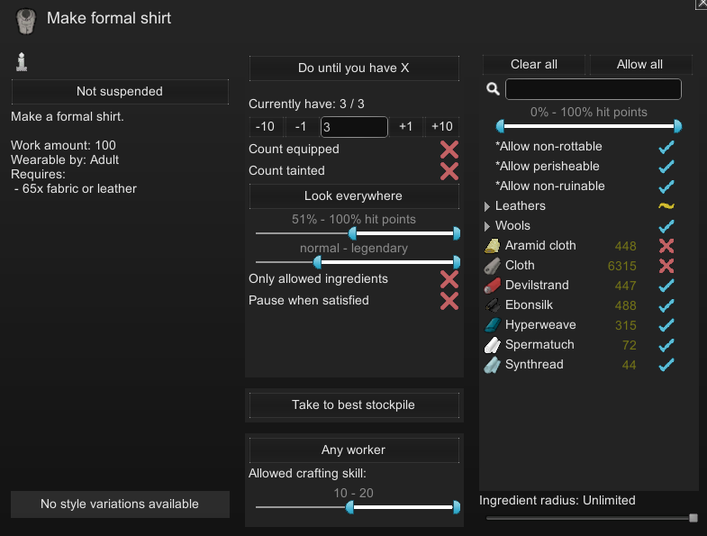Open the Any worker dropdown
This screenshot has width=707, height=536.
click(x=354, y=450)
